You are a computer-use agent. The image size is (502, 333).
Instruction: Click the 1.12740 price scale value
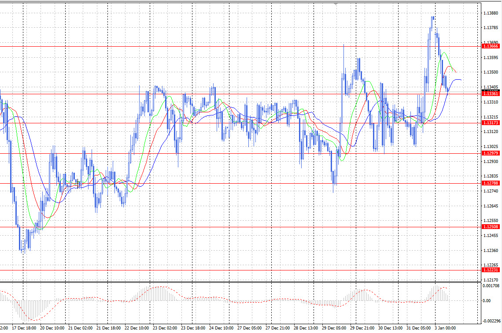(491, 191)
